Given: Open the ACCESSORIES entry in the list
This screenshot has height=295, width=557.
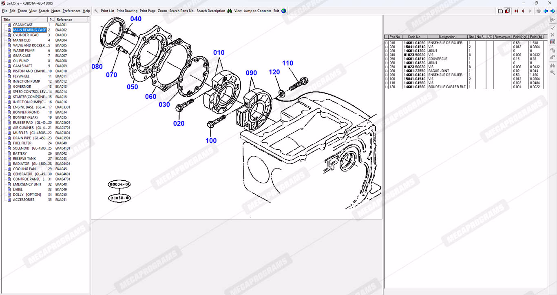Looking at the screenshot, I should coord(24,200).
